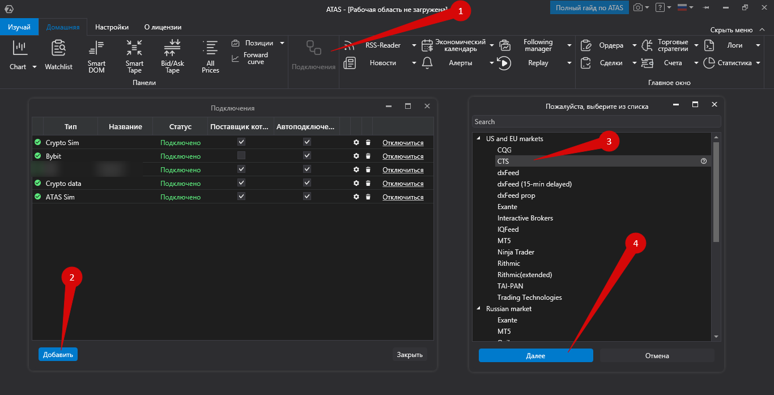Image resolution: width=774 pixels, height=395 pixels.
Task: Expand the Ордера dropdown arrow
Action: pos(634,45)
